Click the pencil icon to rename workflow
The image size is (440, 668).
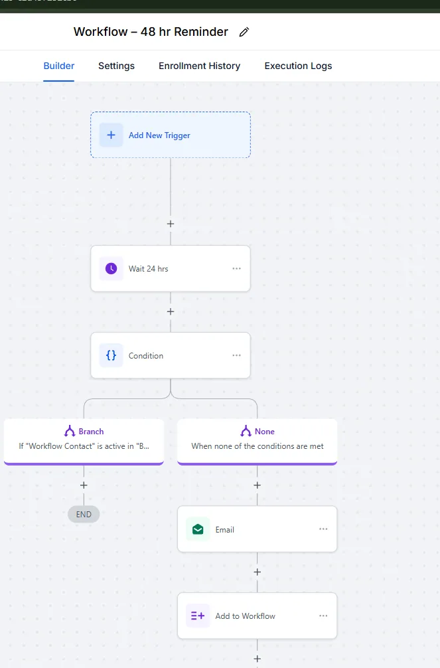coord(244,32)
